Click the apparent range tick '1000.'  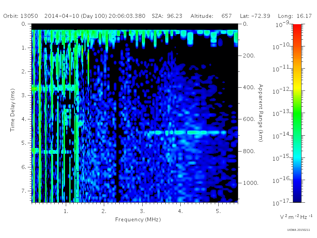point(251,183)
